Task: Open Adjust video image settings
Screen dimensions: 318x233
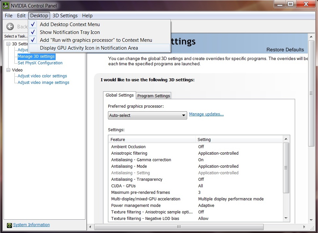Action: pos(44,82)
